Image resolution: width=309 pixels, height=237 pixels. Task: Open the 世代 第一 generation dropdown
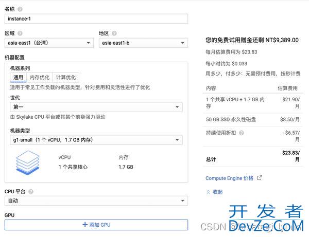point(96,107)
